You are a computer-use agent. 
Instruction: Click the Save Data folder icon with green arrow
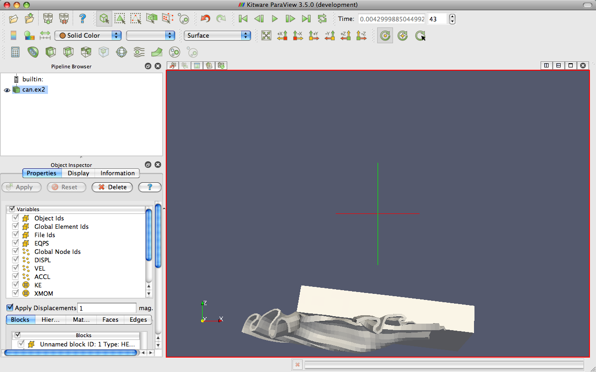click(x=29, y=19)
